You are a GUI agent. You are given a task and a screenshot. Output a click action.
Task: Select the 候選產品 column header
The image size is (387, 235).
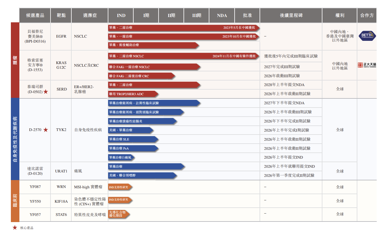35,15
